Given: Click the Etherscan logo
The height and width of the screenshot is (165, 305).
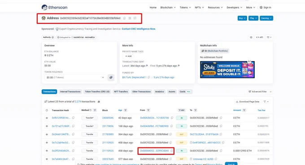Looking at the screenshot, I should 54,7.
